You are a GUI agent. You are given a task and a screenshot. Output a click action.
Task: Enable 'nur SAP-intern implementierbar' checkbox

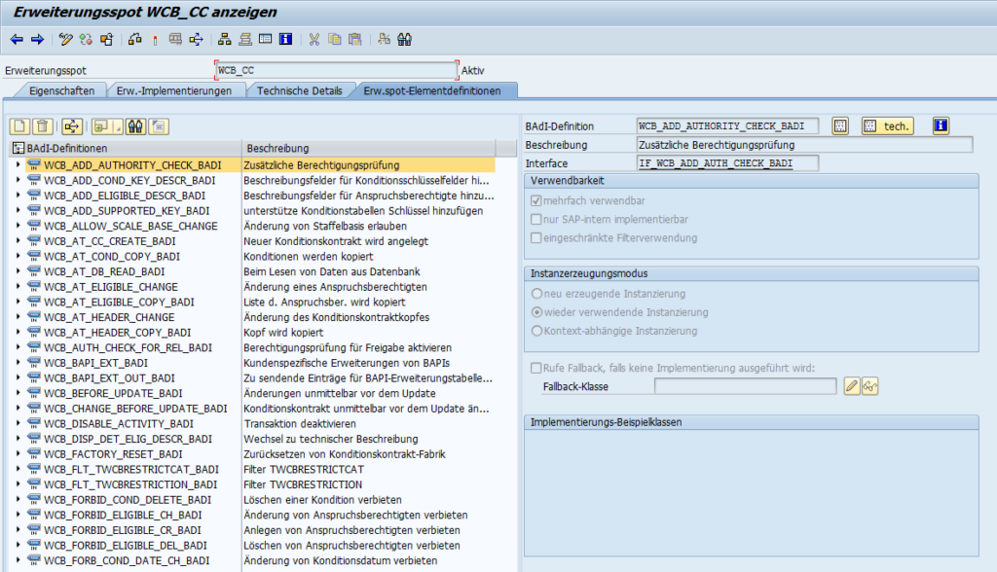coord(536,219)
